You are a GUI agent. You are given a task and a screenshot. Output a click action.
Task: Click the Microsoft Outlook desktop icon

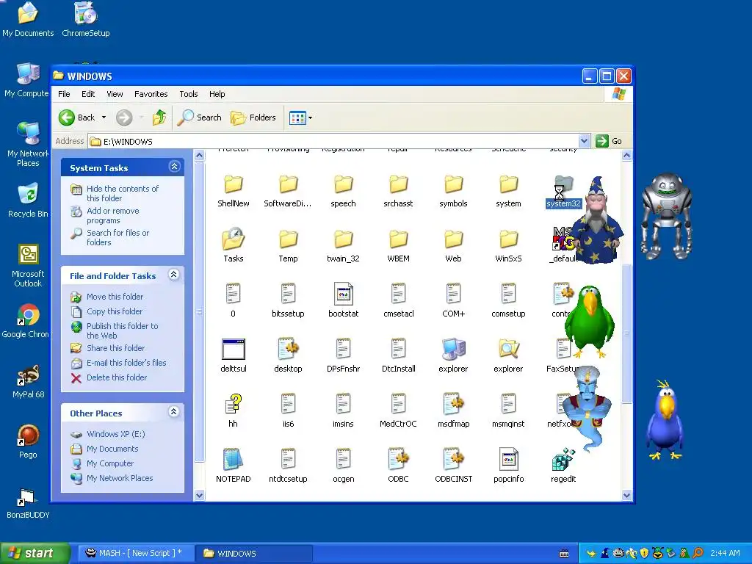pyautogui.click(x=28, y=266)
